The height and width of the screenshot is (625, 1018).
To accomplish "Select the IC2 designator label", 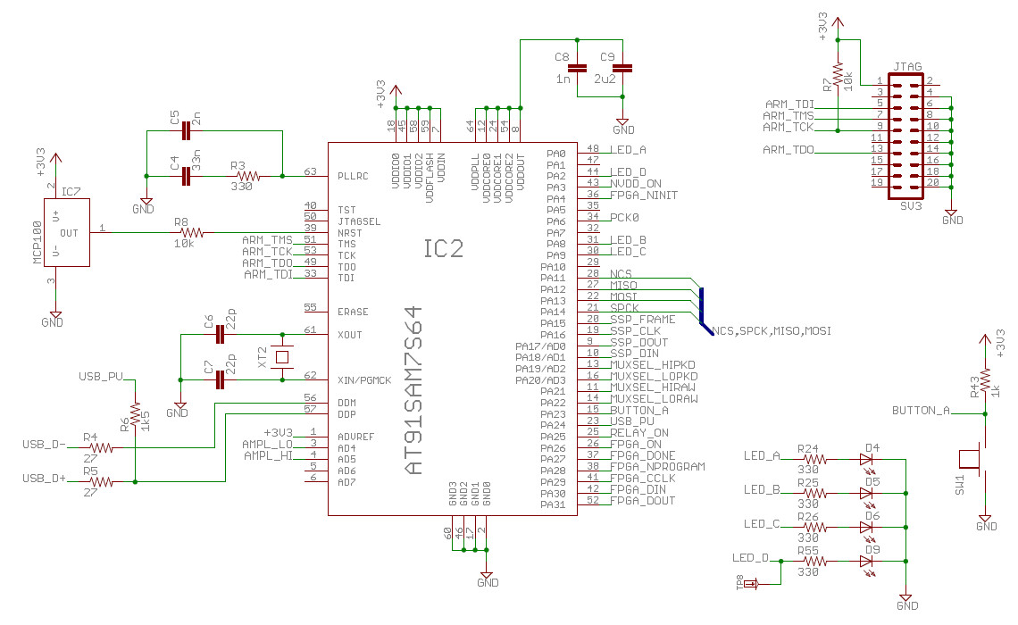I will (444, 248).
